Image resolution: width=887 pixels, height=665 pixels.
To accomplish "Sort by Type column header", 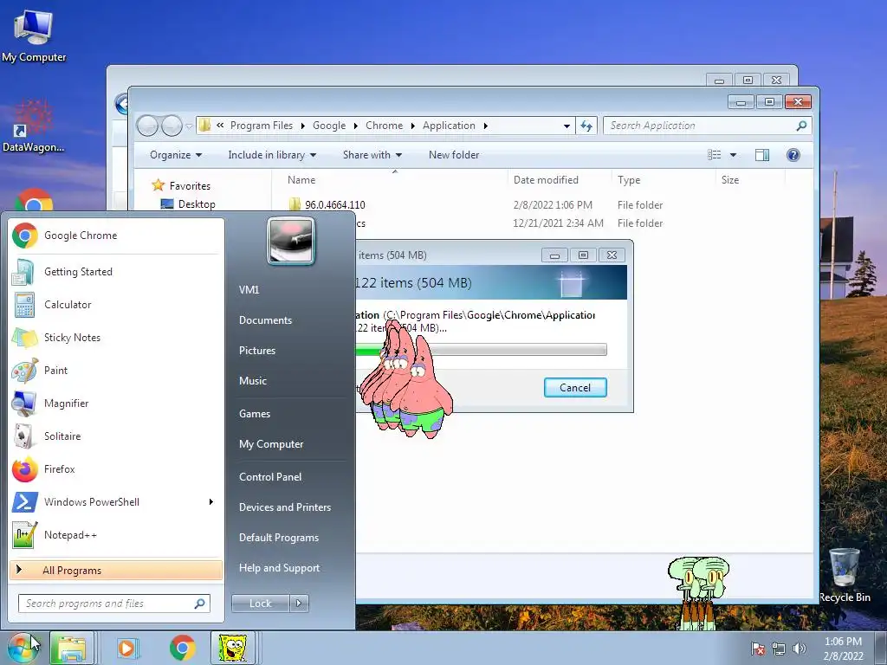I will click(629, 180).
